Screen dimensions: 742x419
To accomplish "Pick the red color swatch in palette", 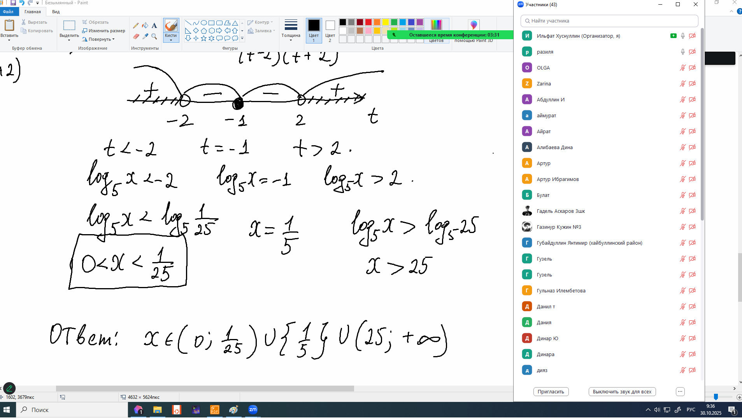I will tap(368, 22).
